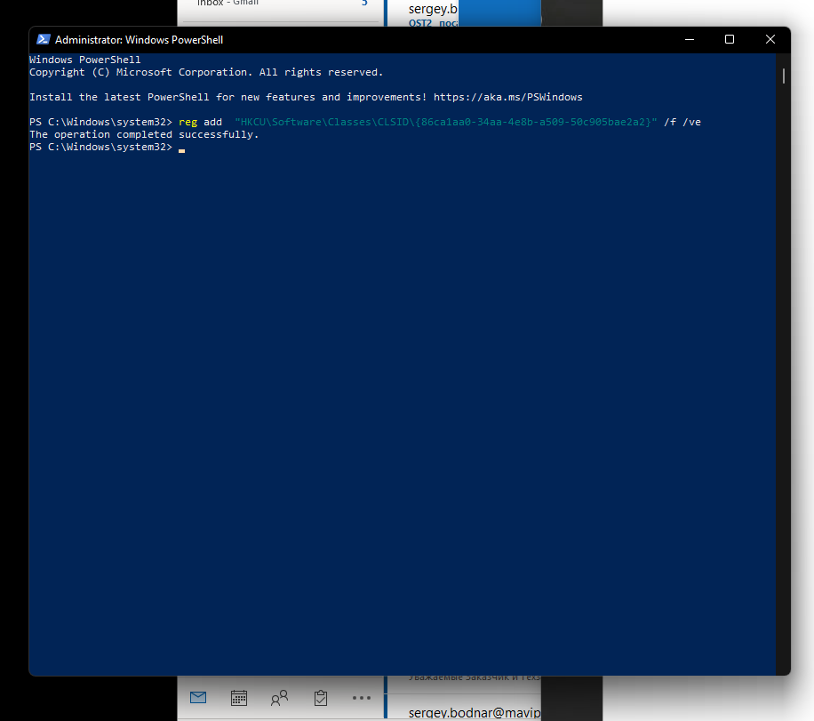Click the PowerShell icon in title bar
Screen dimensions: 814x721
[43, 40]
